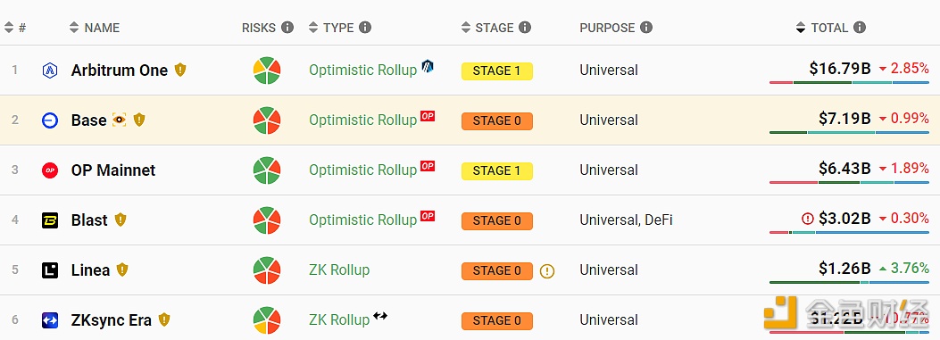The height and width of the screenshot is (340, 940).
Task: Click the warning circle beside Linea's stage
Action: (546, 271)
